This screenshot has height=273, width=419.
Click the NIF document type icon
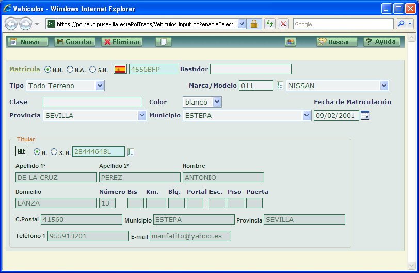pyautogui.click(x=21, y=151)
